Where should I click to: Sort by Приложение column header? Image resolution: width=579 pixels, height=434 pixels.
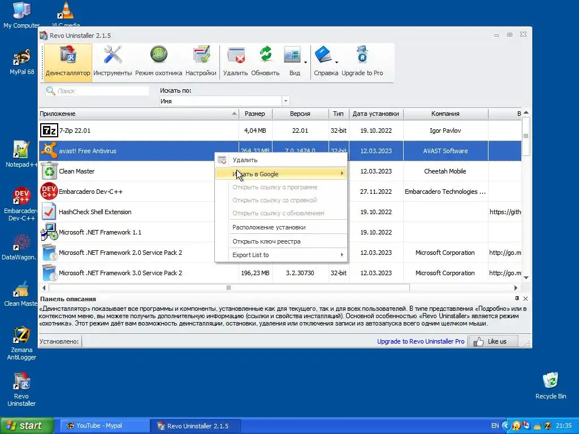[x=139, y=114]
